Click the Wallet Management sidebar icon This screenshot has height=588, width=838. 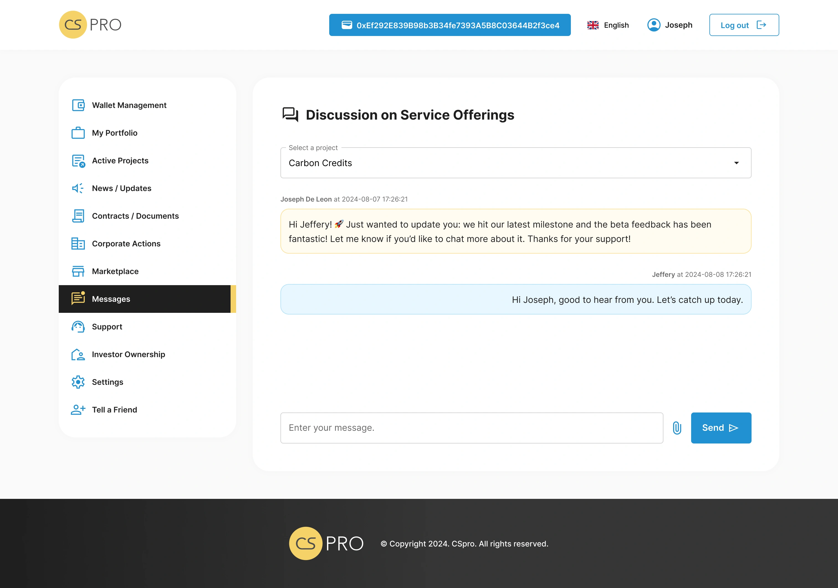pos(78,105)
